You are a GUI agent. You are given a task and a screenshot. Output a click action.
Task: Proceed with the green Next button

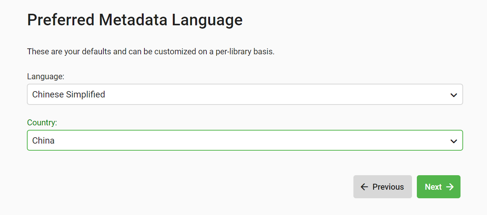438,187
